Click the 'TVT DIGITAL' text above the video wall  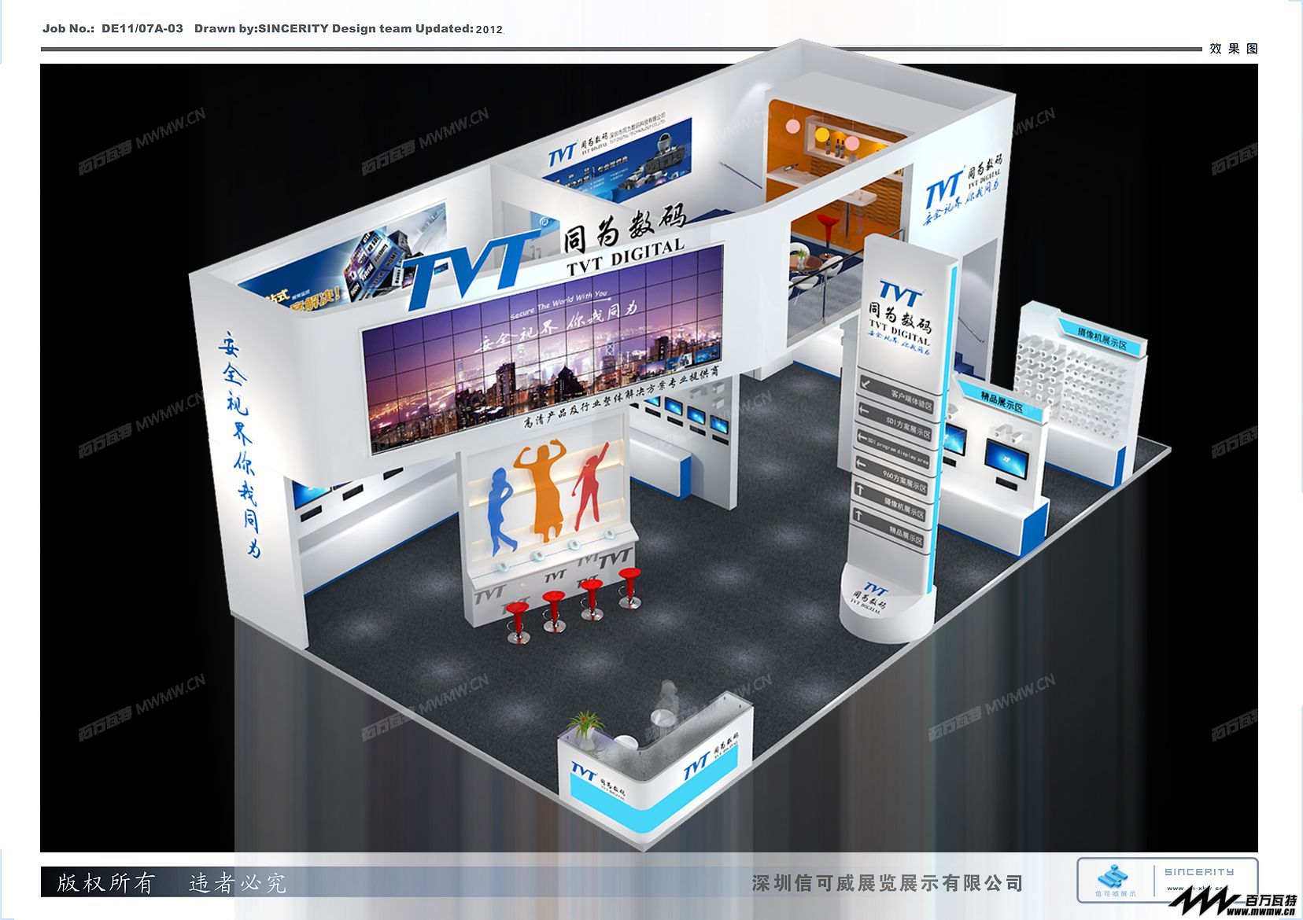point(626,258)
